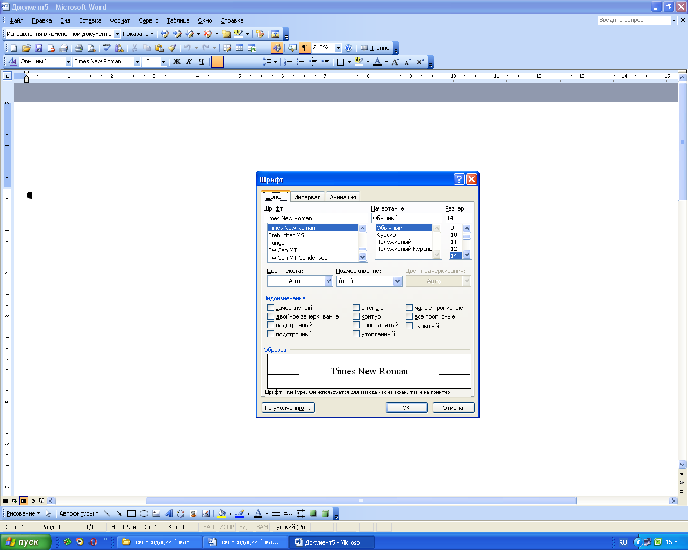Click the Superscript x² icon
The width and height of the screenshot is (688, 550).
click(x=420, y=62)
